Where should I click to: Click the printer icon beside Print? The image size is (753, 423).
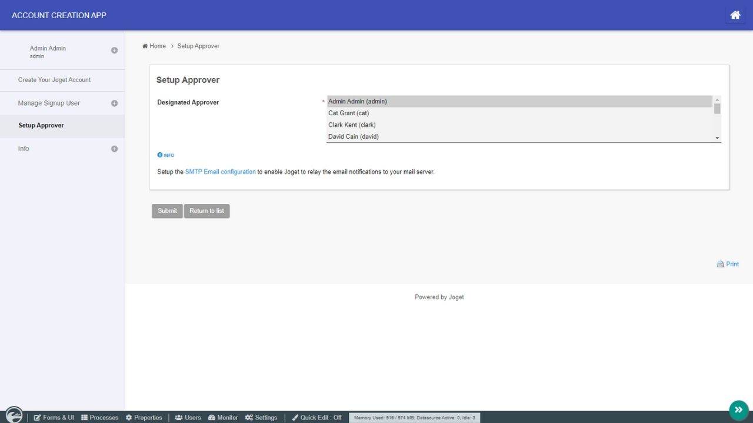720,264
